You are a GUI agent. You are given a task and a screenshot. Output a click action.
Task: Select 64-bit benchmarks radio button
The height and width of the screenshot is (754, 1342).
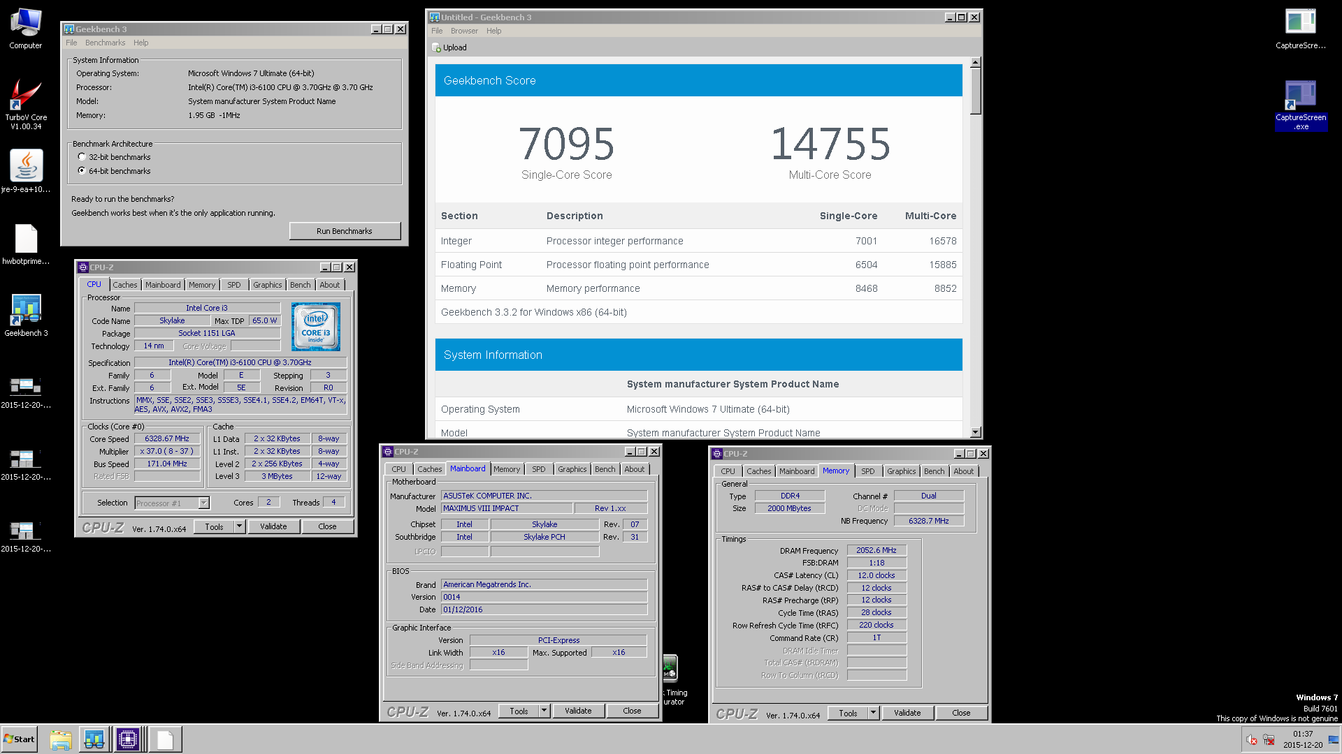point(82,171)
